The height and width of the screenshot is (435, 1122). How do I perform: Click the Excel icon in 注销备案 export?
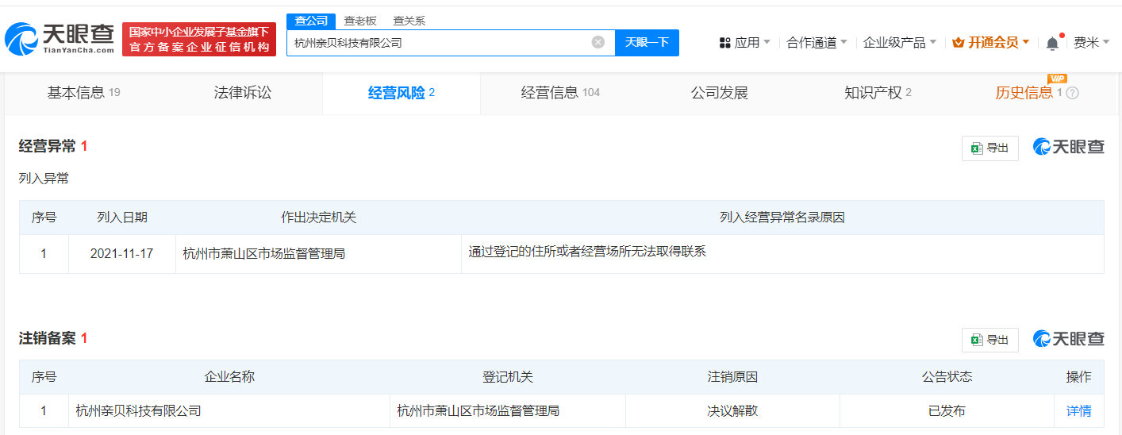[977, 340]
